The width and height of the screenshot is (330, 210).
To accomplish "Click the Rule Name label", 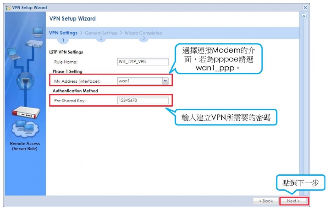I will coord(66,62).
